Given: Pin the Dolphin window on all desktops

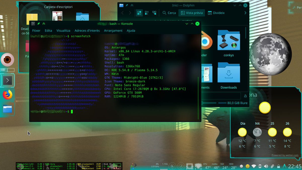Looking at the screenshot, I should click(x=127, y=5).
